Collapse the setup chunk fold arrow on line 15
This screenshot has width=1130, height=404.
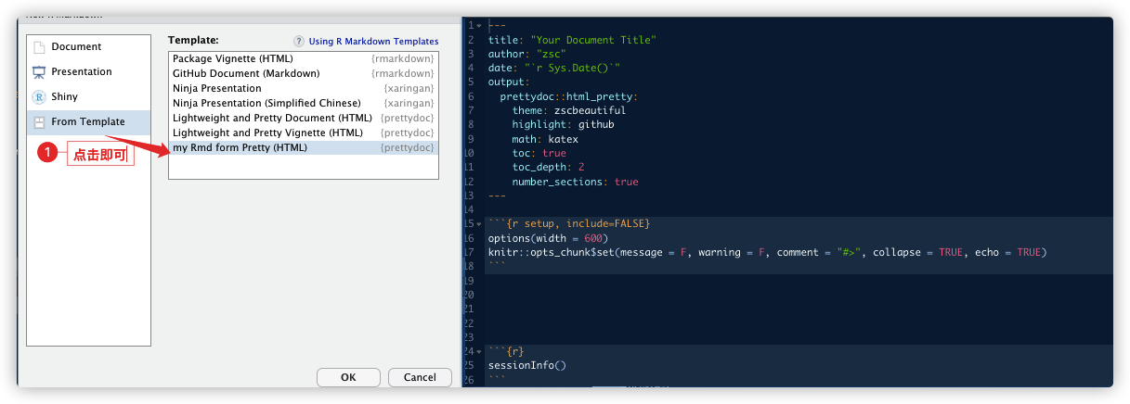coord(479,224)
